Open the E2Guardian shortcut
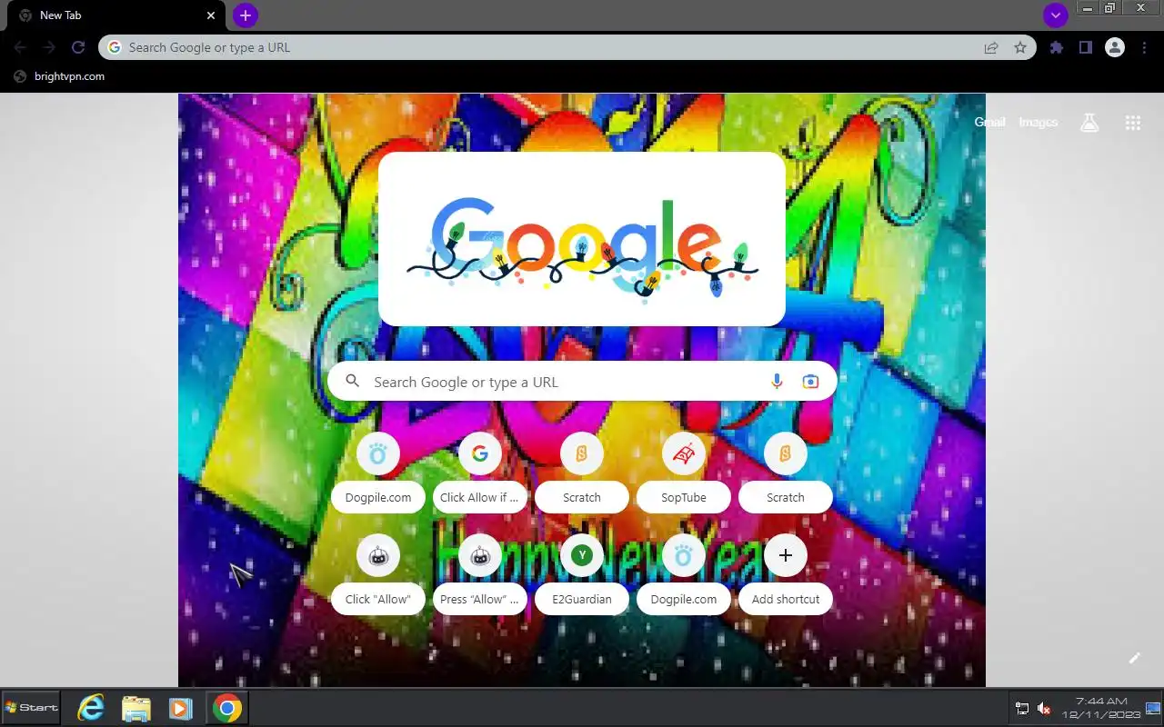This screenshot has height=727, width=1164. pos(582,574)
